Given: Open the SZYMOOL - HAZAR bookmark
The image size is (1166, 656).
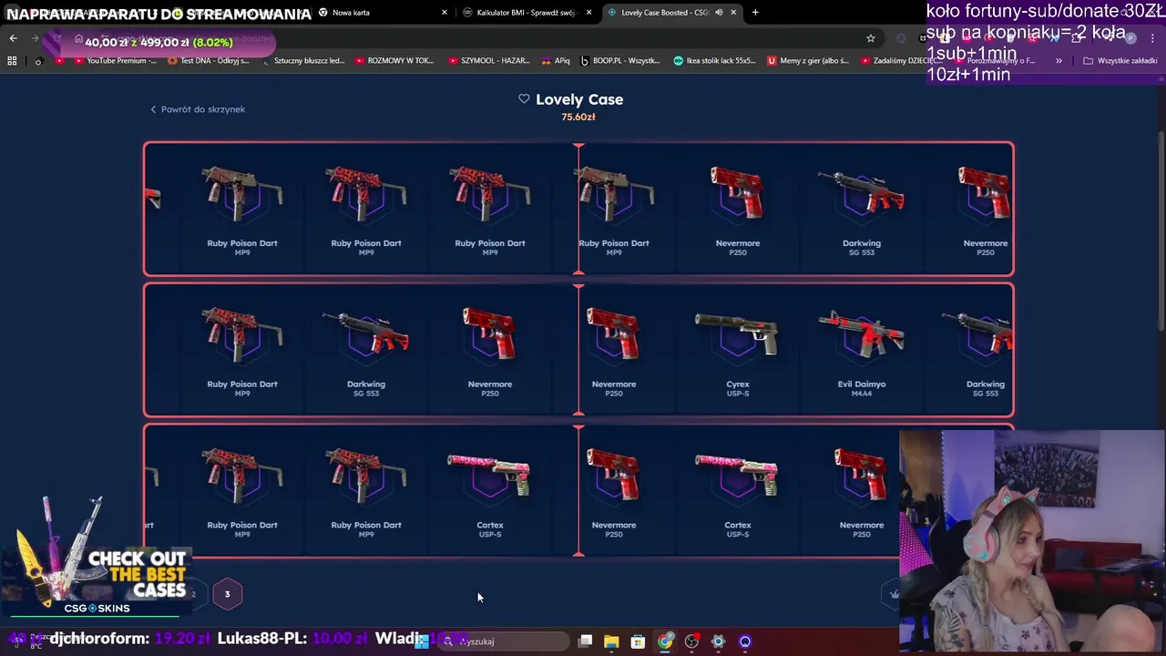Looking at the screenshot, I should tap(488, 61).
